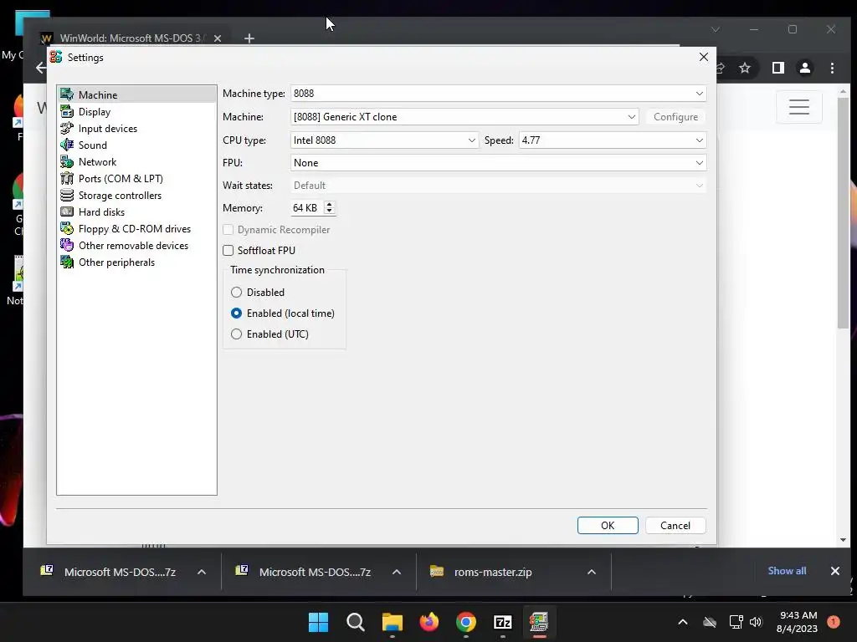The image size is (857, 642).
Task: Expand options for first Microsoft MS-DOS download
Action: coord(201,572)
